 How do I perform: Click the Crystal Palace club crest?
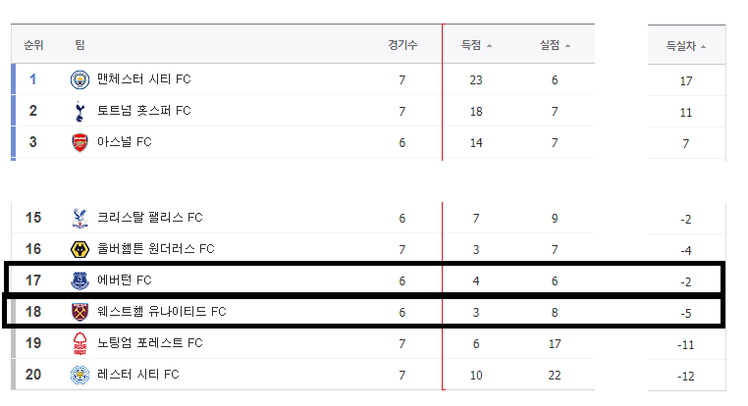[80, 218]
